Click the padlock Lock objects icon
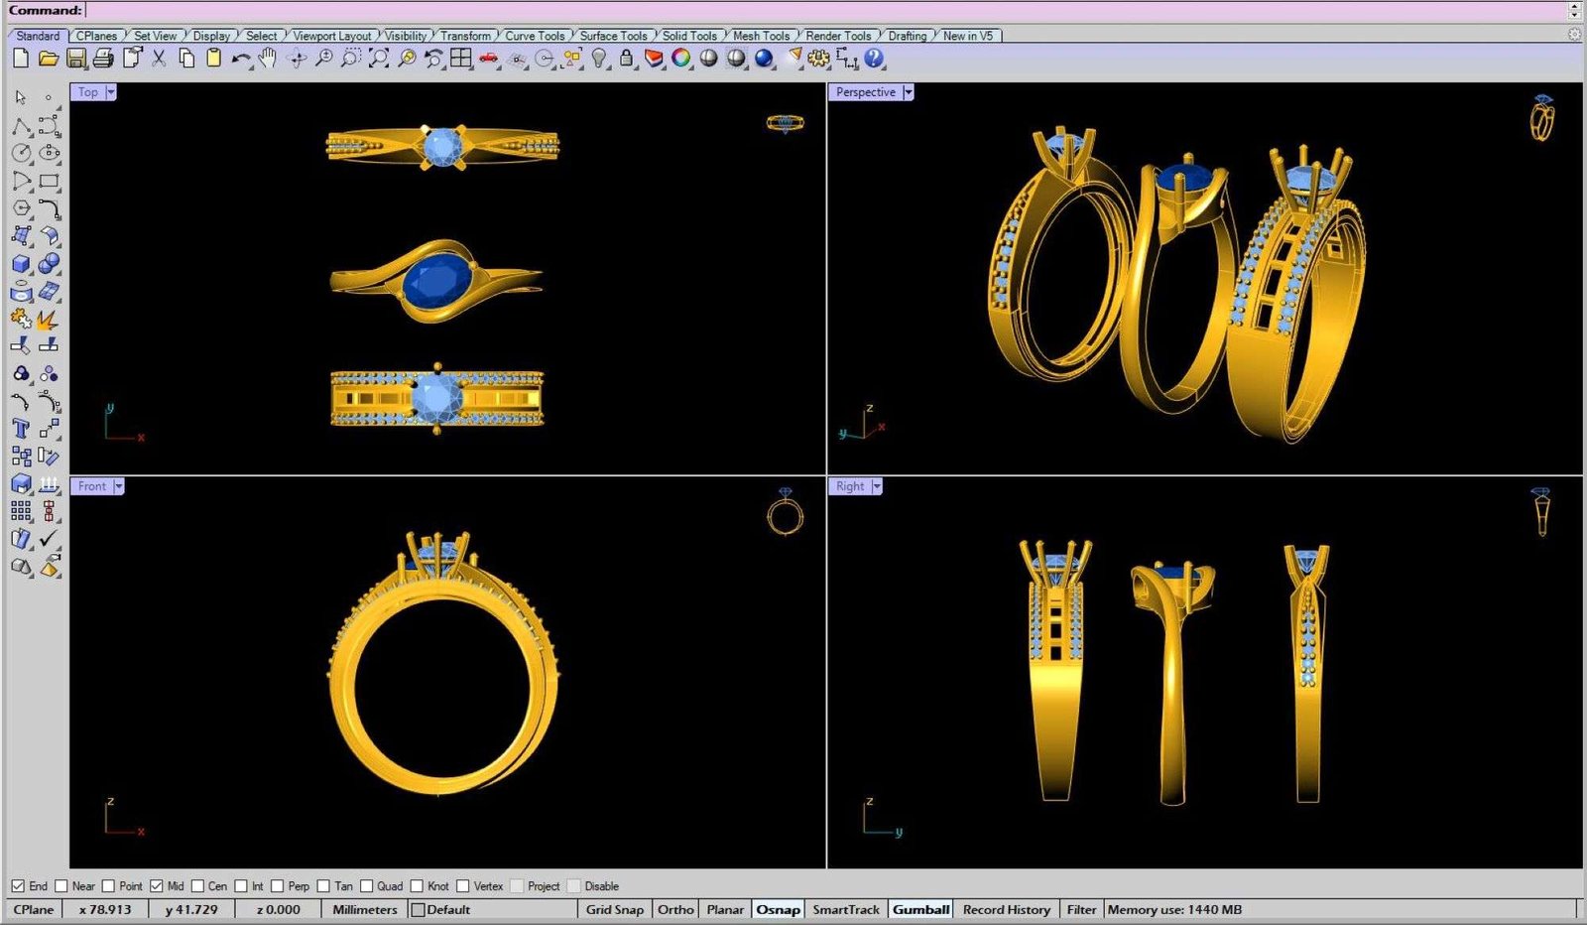1587x925 pixels. (626, 59)
